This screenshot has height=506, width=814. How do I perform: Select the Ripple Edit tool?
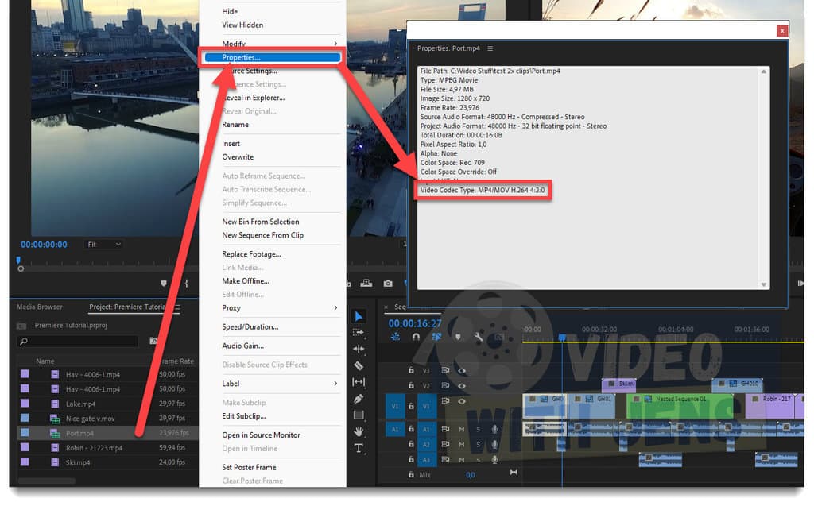click(359, 349)
